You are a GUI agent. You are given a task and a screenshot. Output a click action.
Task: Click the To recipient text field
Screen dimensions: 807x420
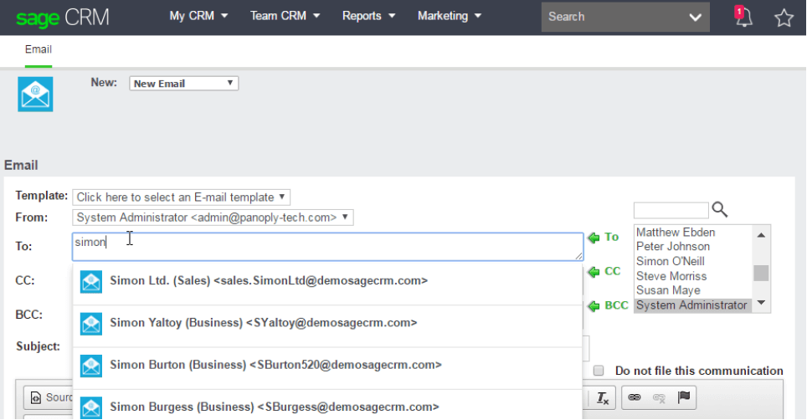tap(328, 247)
